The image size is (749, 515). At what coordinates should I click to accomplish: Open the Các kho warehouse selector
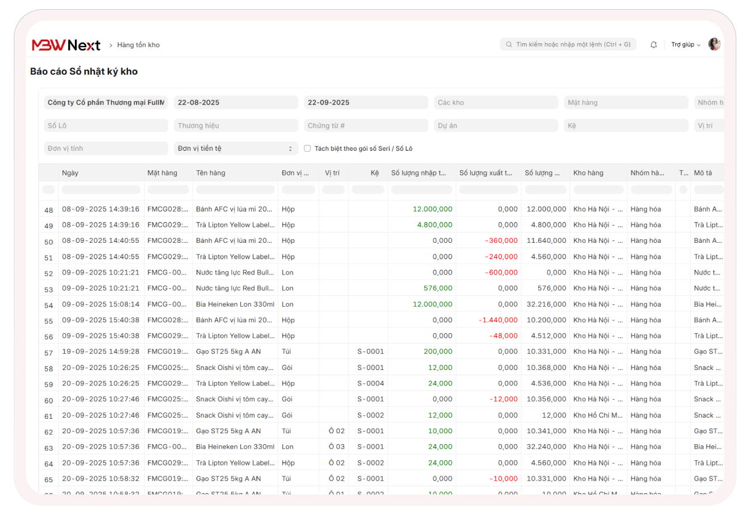click(x=495, y=102)
